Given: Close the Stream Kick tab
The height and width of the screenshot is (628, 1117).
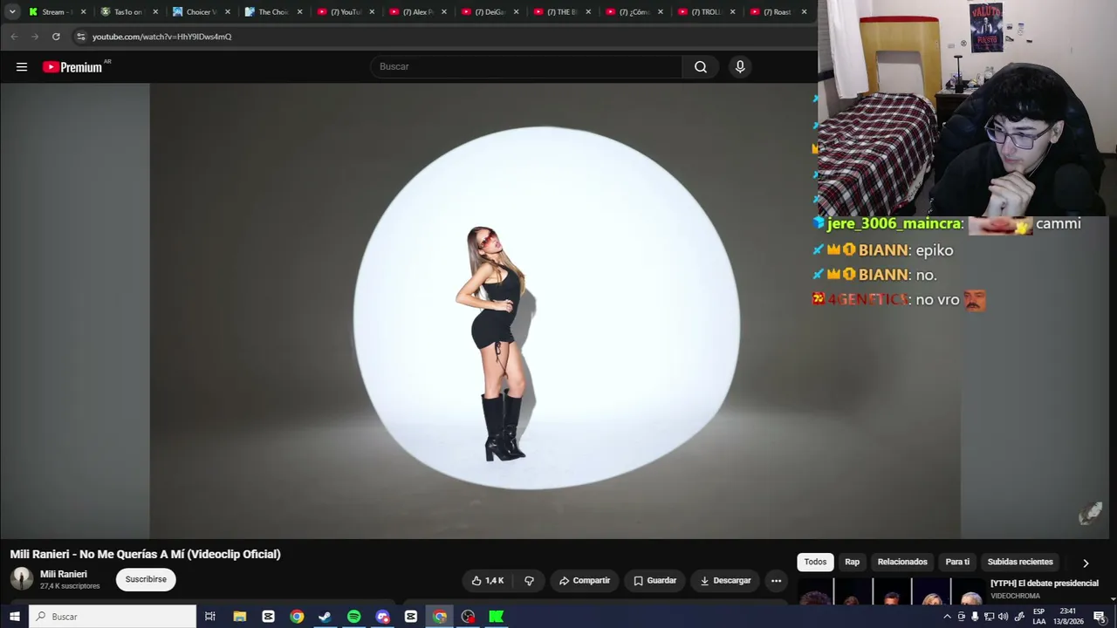Looking at the screenshot, I should coord(84,12).
